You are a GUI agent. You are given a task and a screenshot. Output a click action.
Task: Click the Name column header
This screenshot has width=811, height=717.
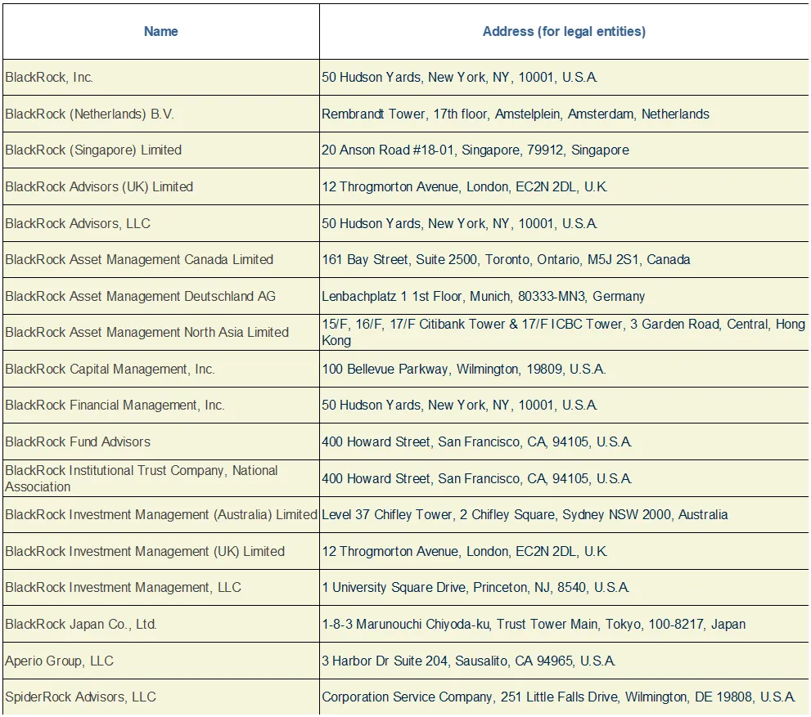161,32
